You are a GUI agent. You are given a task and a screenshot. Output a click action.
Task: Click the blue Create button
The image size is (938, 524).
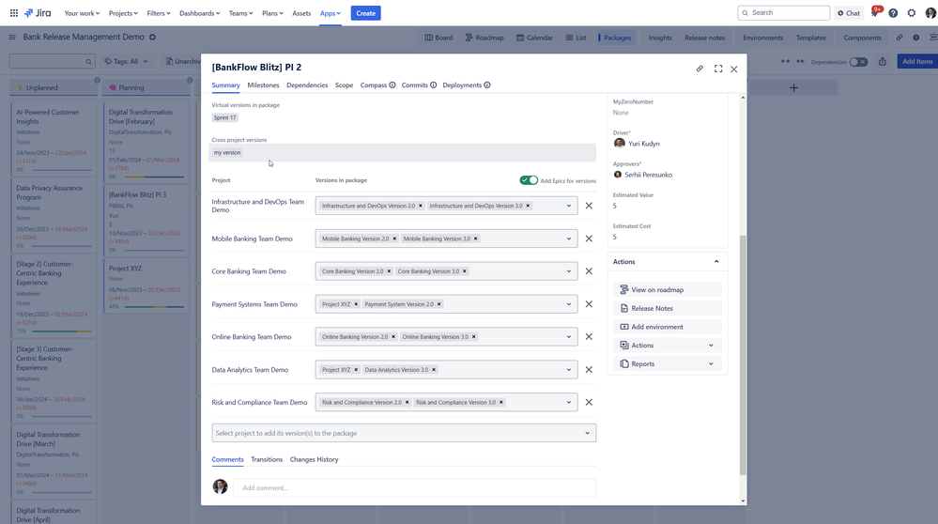365,13
